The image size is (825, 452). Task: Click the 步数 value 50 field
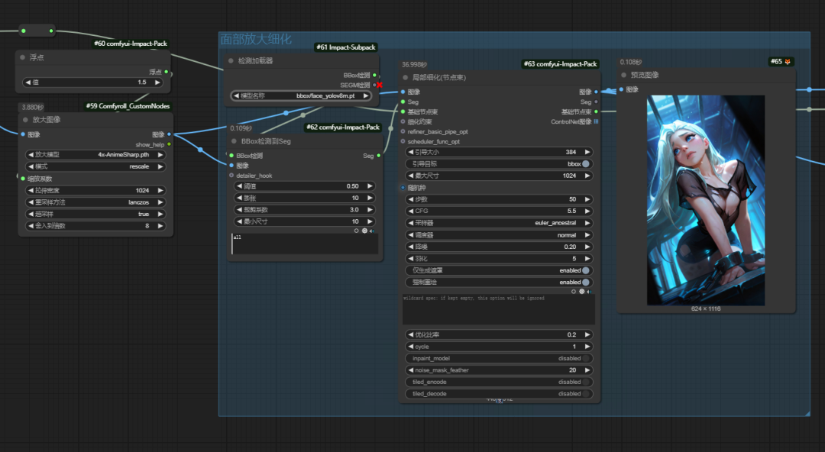pyautogui.click(x=499, y=199)
